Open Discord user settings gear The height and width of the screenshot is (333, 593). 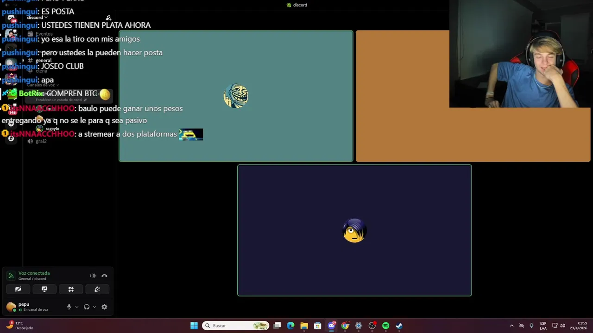click(104, 307)
